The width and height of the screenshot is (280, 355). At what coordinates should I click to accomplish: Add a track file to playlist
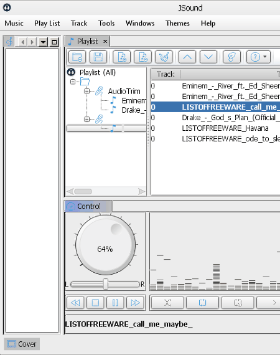coord(122,57)
